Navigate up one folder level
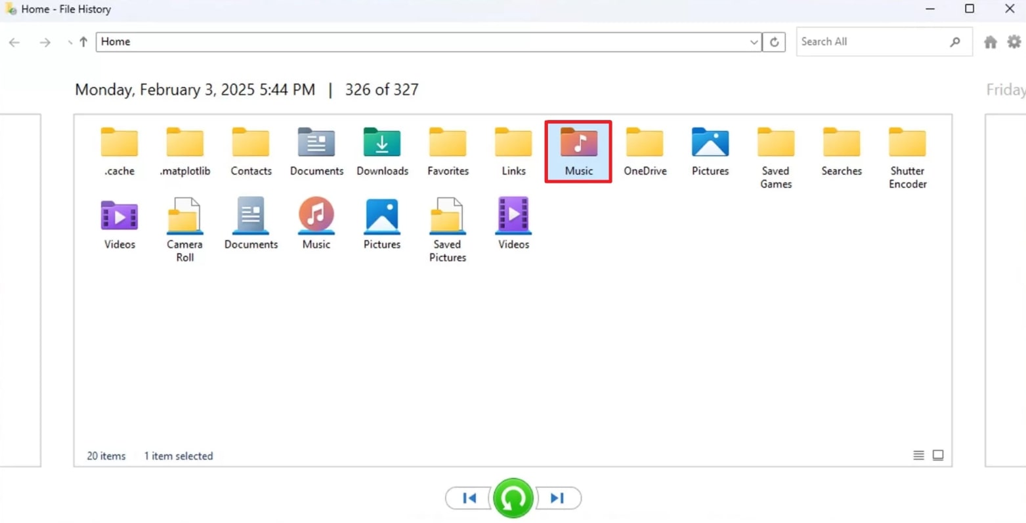The width and height of the screenshot is (1026, 523). (82, 41)
